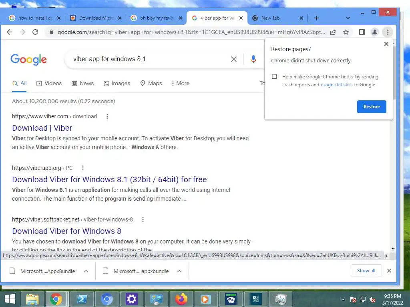Open File Explorer from the taskbar

(32, 299)
